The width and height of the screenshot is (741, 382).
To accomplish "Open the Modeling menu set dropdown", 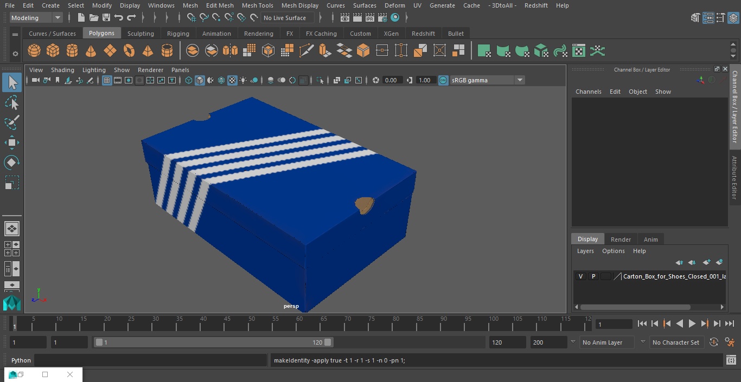I will [x=36, y=18].
